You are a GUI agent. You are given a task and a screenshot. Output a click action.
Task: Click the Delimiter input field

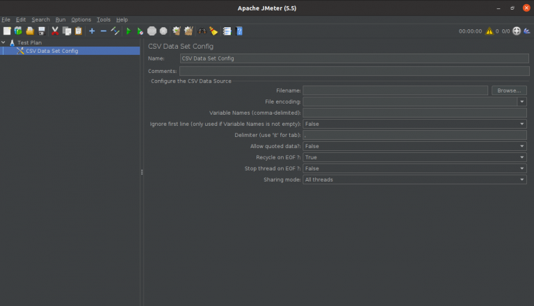pos(414,135)
